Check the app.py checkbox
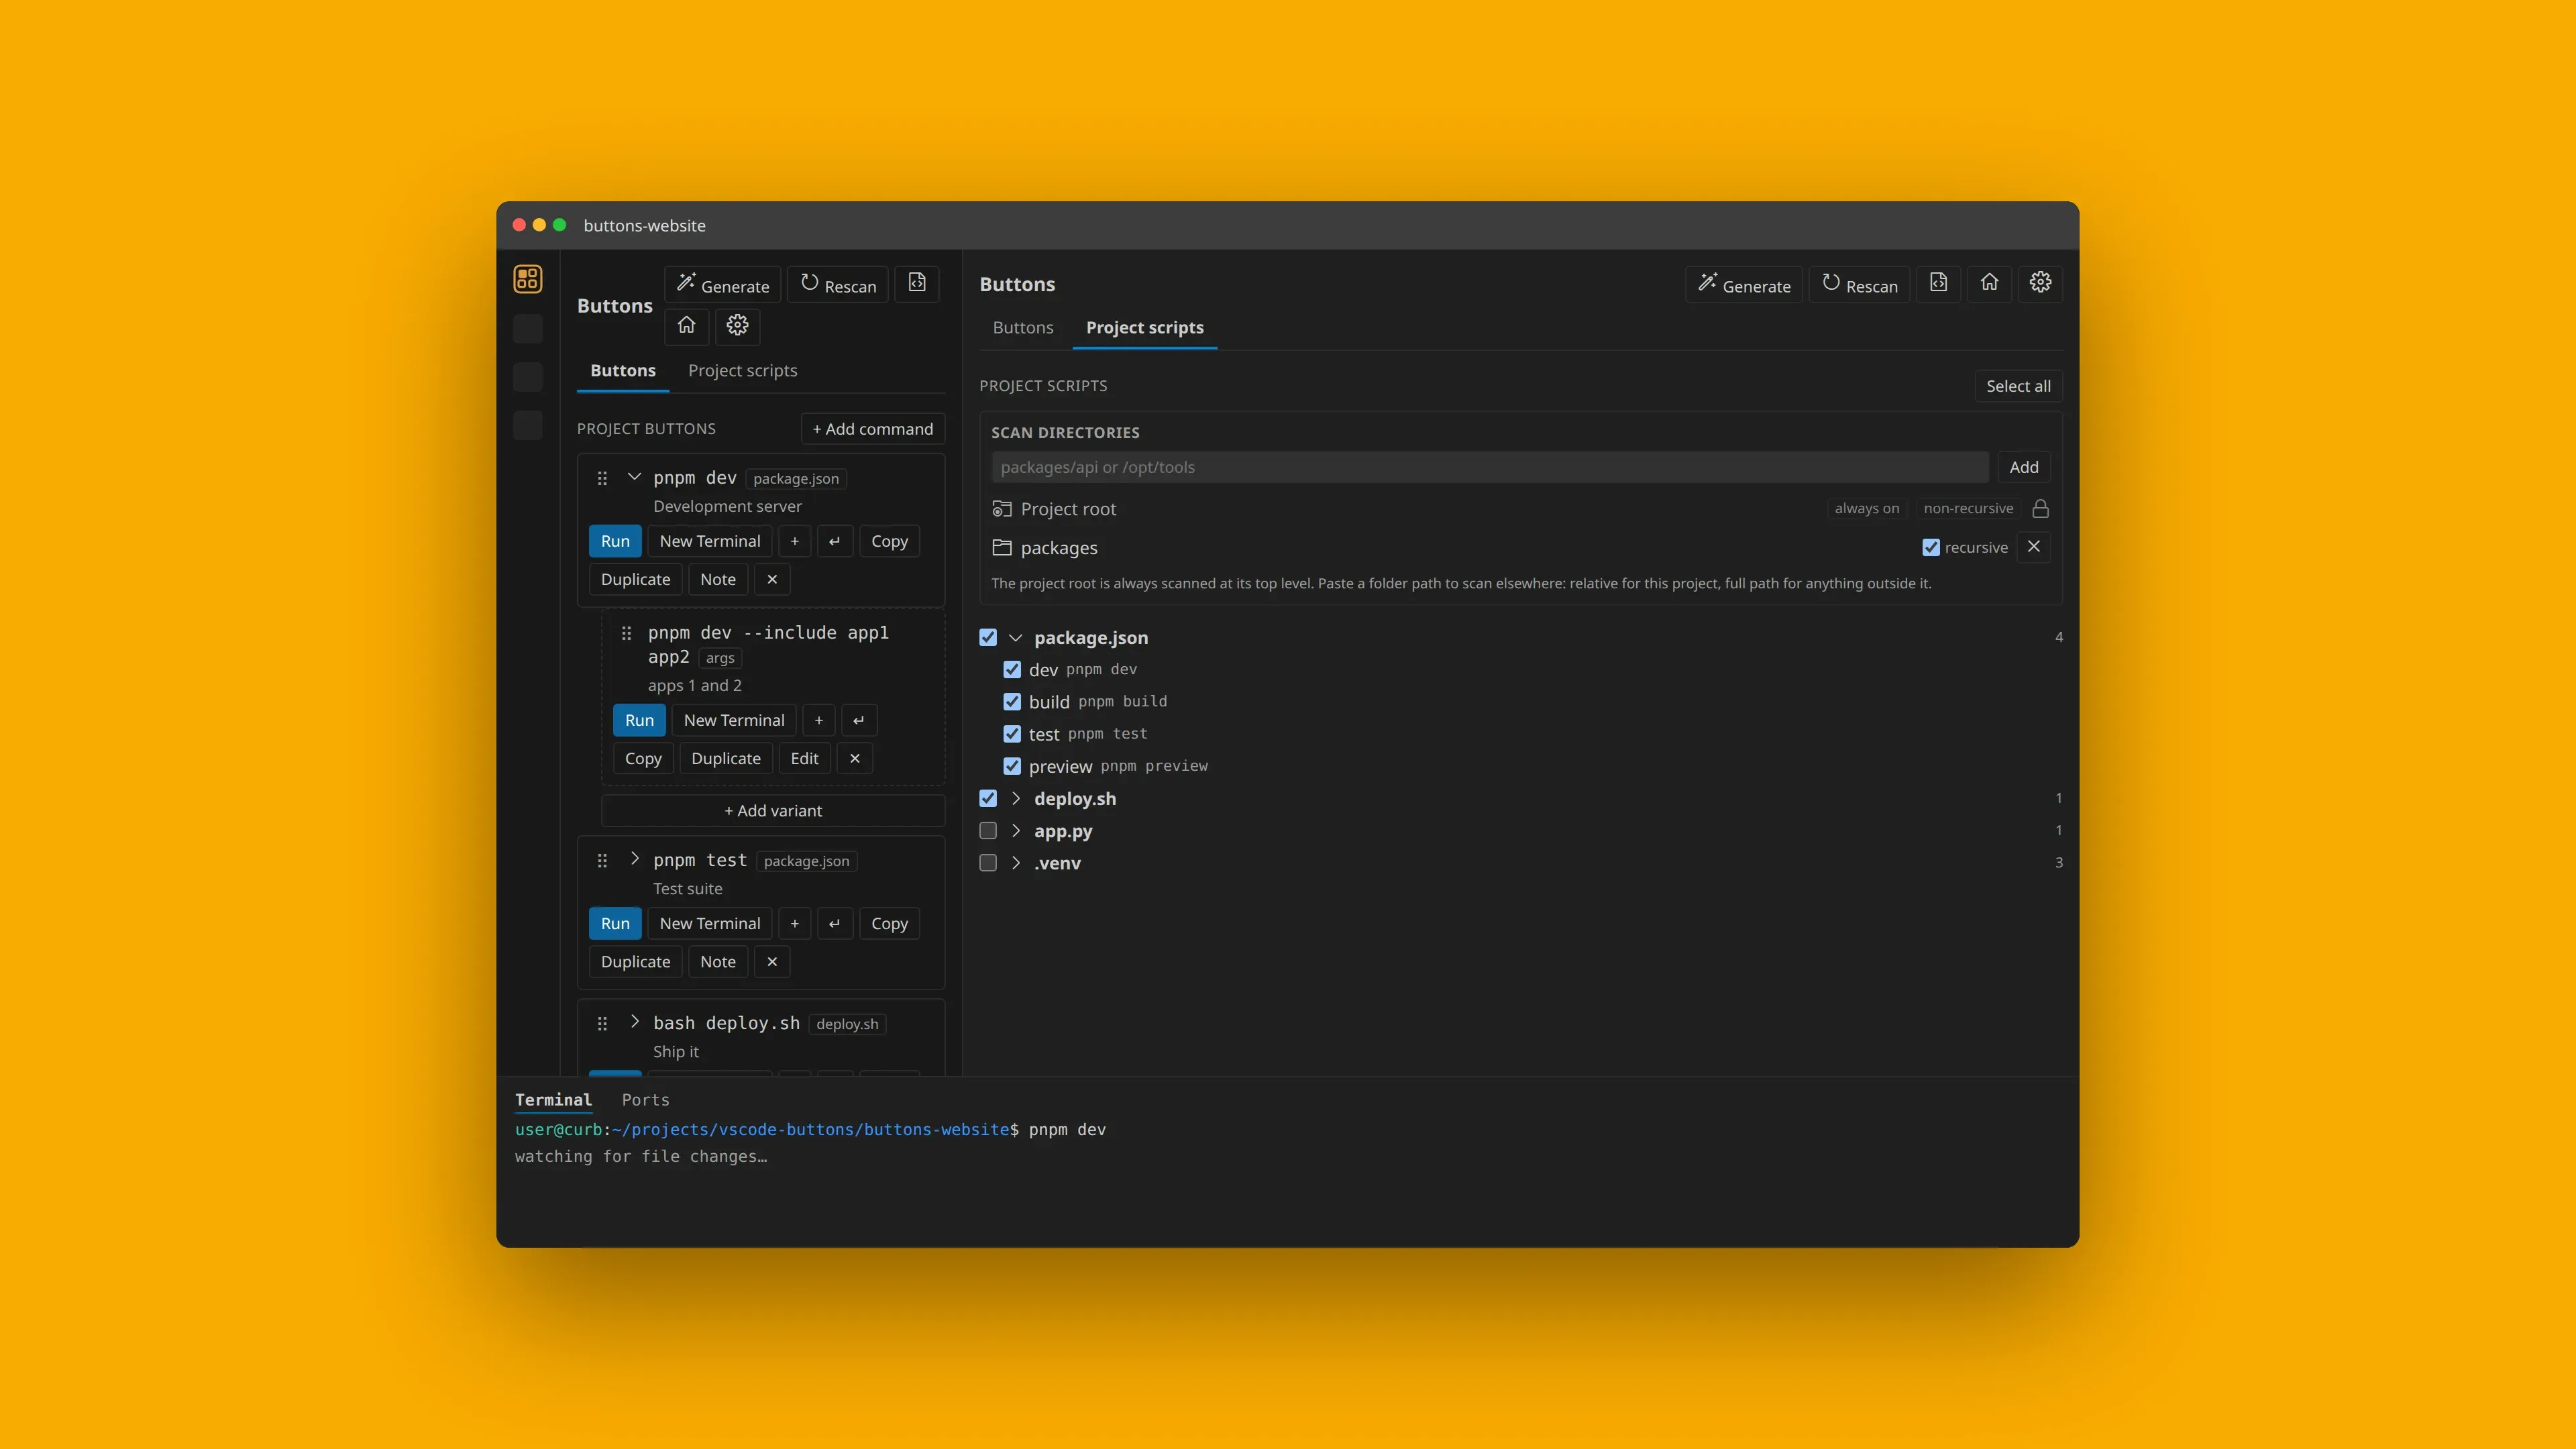The image size is (2576, 1449). [x=988, y=831]
